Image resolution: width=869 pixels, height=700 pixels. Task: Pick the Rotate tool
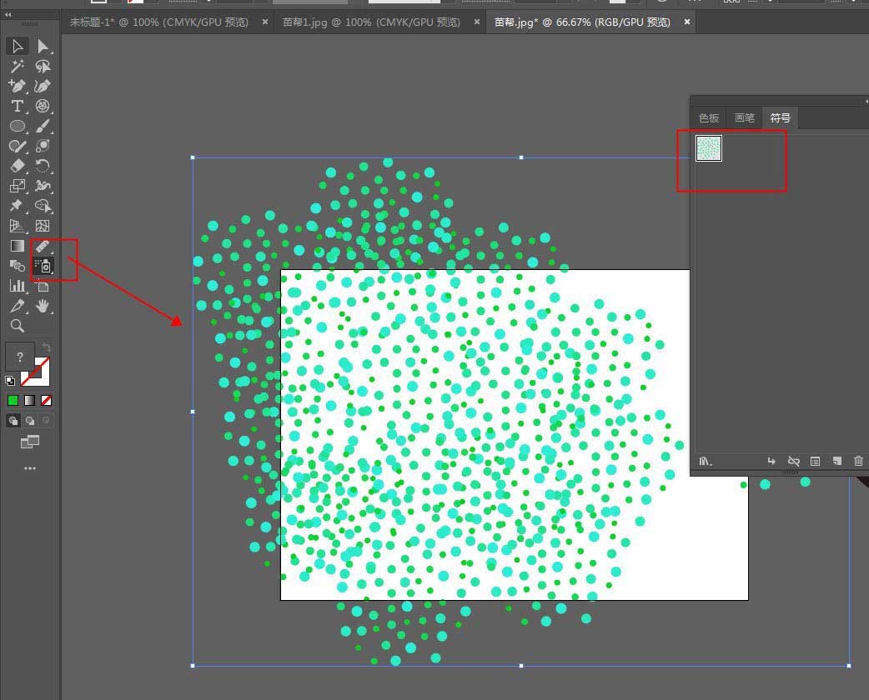click(x=43, y=166)
